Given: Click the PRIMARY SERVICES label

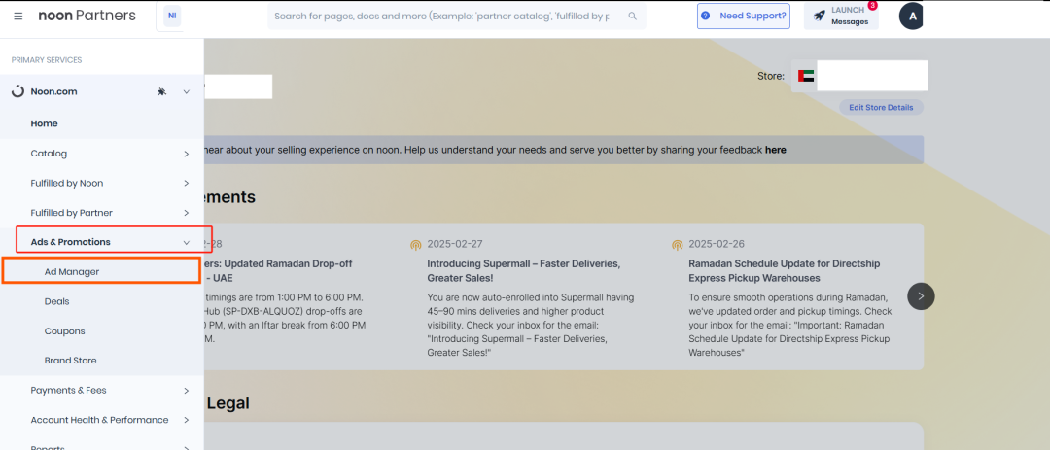Looking at the screenshot, I should click(x=47, y=60).
